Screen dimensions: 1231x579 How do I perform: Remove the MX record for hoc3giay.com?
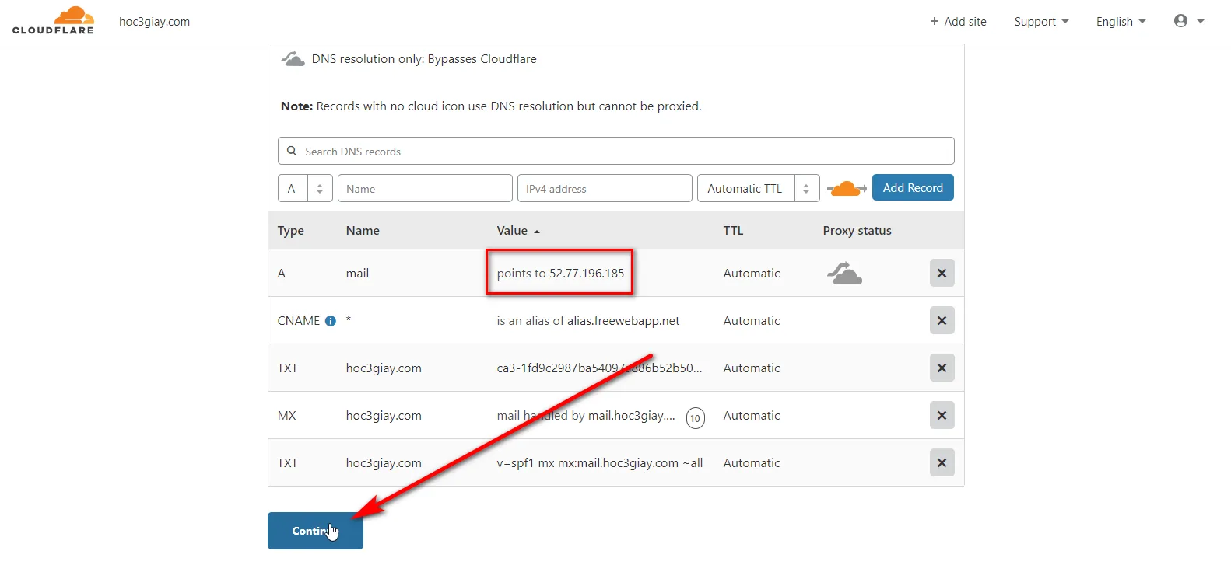(x=942, y=416)
